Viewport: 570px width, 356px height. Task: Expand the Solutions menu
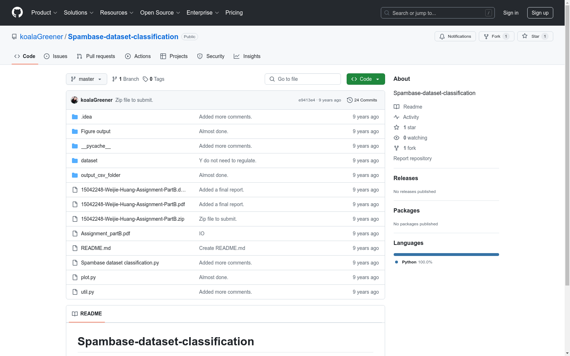[x=79, y=13]
